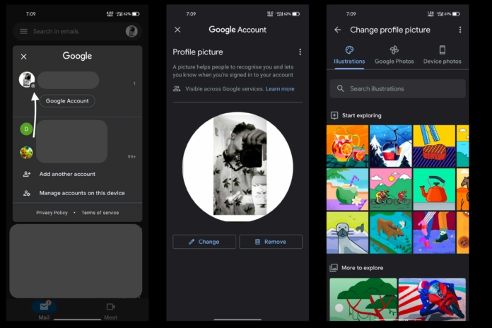Close the Google Account profile picture screen
The image size is (492, 328).
point(177,30)
